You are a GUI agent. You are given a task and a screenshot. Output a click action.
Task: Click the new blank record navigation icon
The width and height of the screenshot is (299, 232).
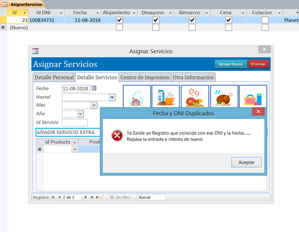point(99,197)
